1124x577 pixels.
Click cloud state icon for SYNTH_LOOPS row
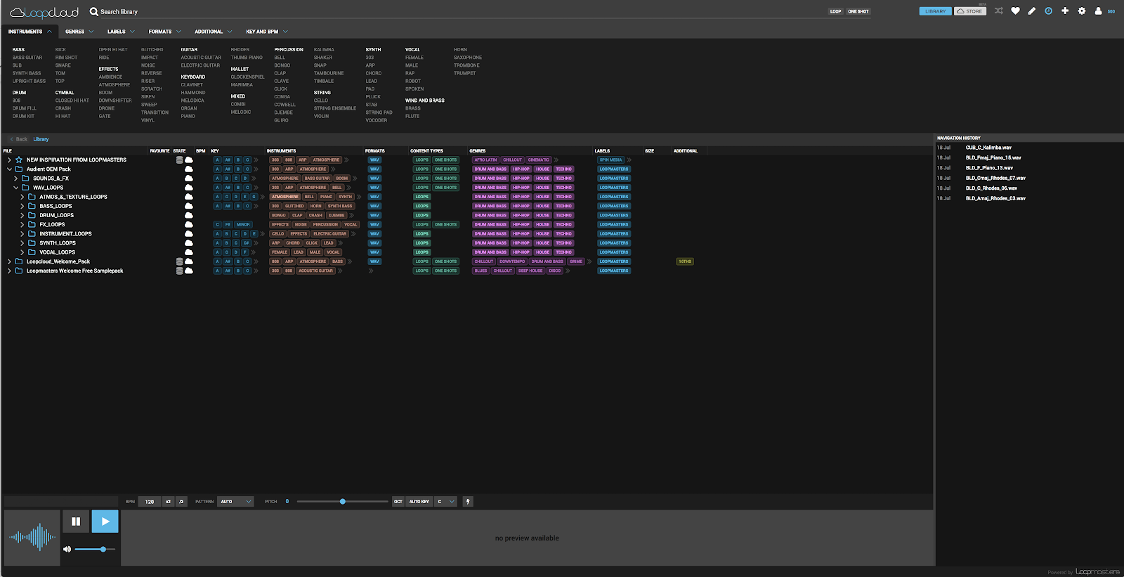pos(188,243)
